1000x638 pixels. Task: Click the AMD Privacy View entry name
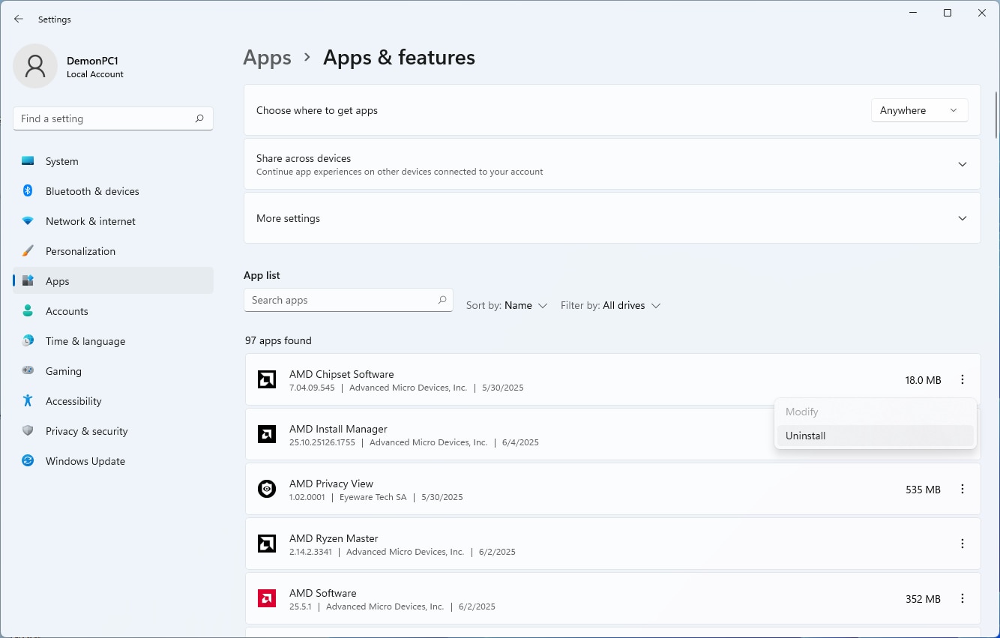point(331,484)
